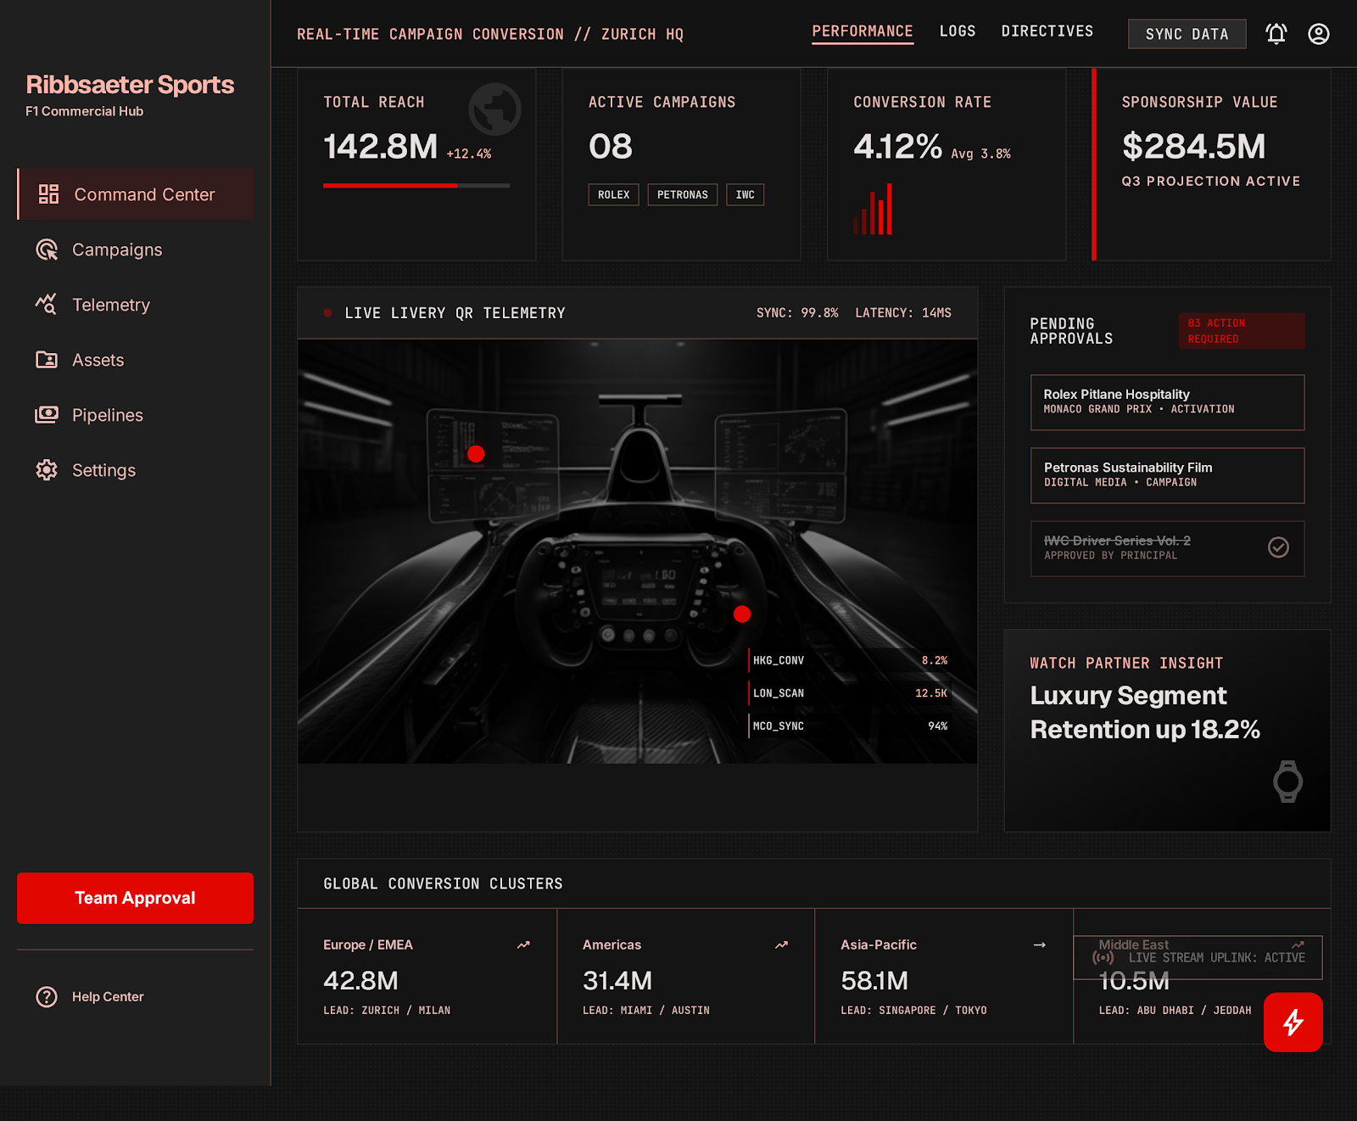
Task: Click the LATENCY: 14MS status text
Action: (x=903, y=313)
